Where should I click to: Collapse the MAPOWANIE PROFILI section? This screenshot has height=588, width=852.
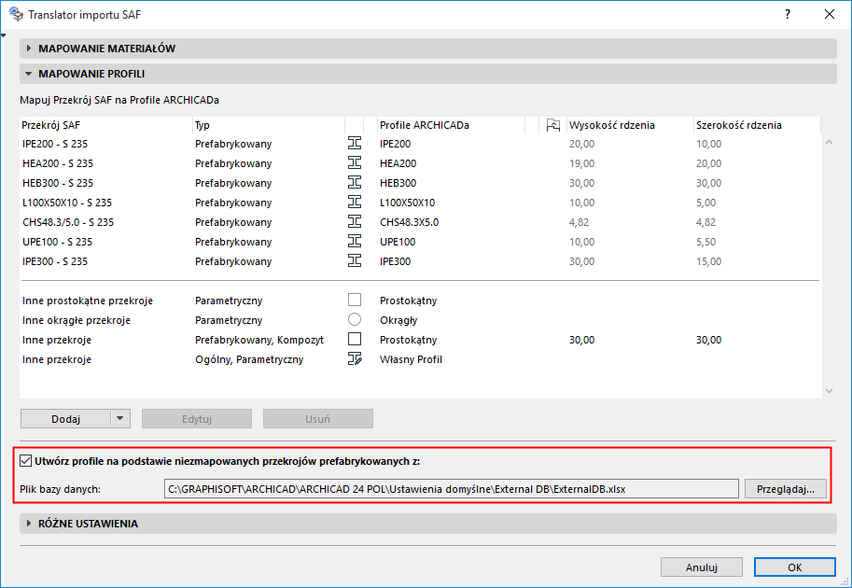428,74
